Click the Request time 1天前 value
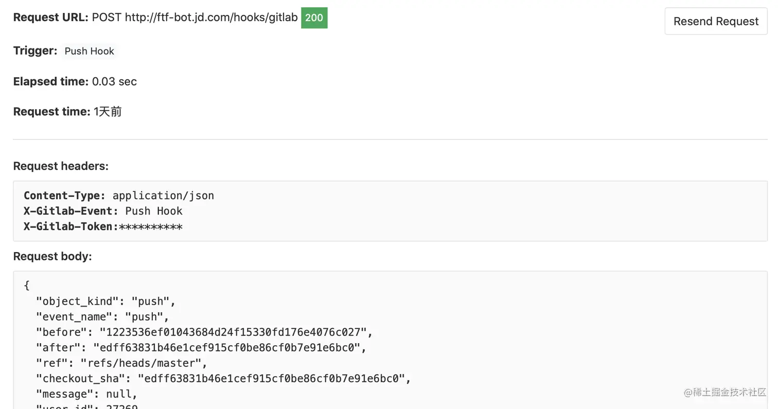The width and height of the screenshot is (778, 409). point(108,112)
